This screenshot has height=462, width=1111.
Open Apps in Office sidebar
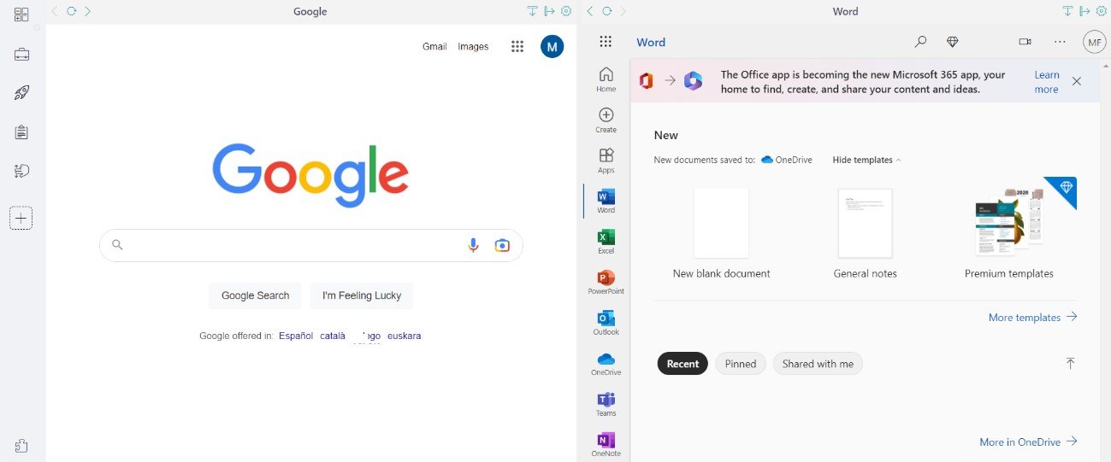(x=606, y=161)
